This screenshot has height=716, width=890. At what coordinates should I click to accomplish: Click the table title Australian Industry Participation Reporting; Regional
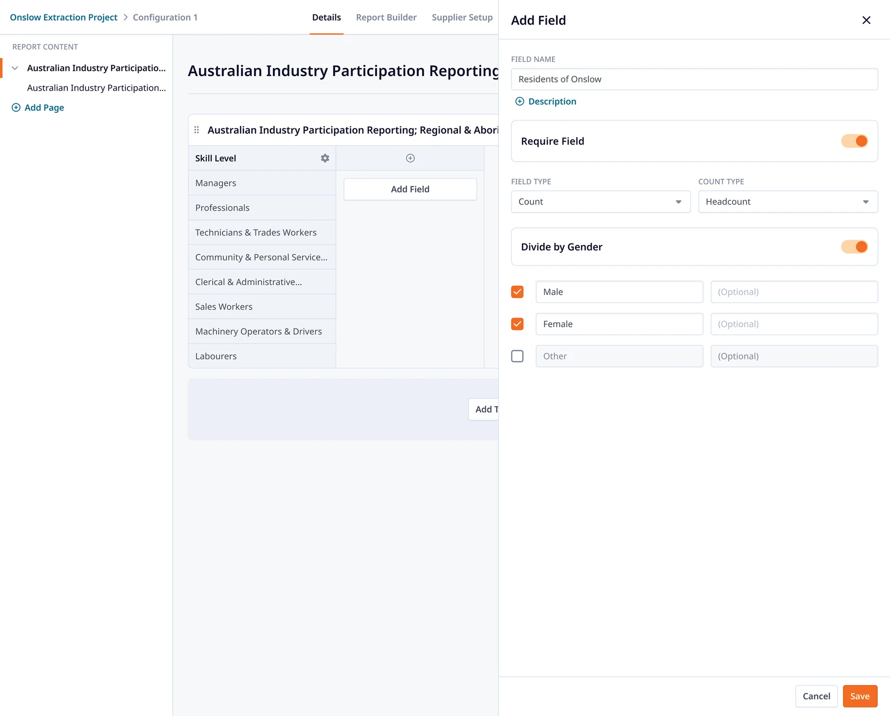353,130
